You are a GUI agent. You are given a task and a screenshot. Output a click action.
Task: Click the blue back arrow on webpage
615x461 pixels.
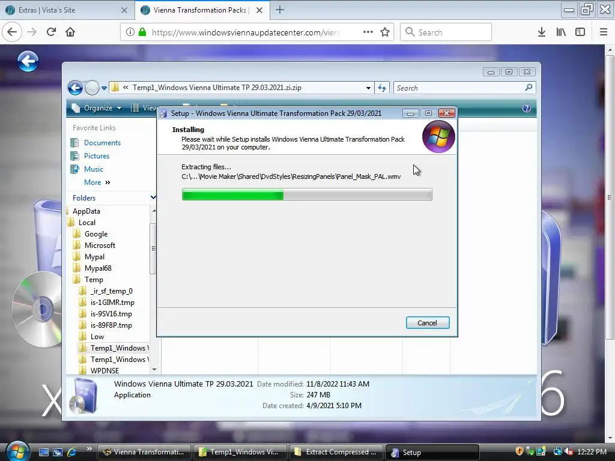pos(28,61)
